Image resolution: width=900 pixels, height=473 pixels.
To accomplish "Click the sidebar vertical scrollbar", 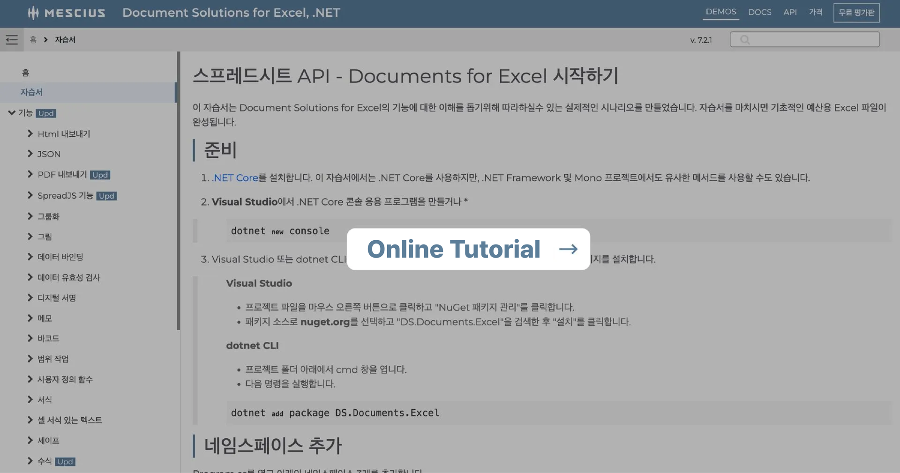I will 178,191.
